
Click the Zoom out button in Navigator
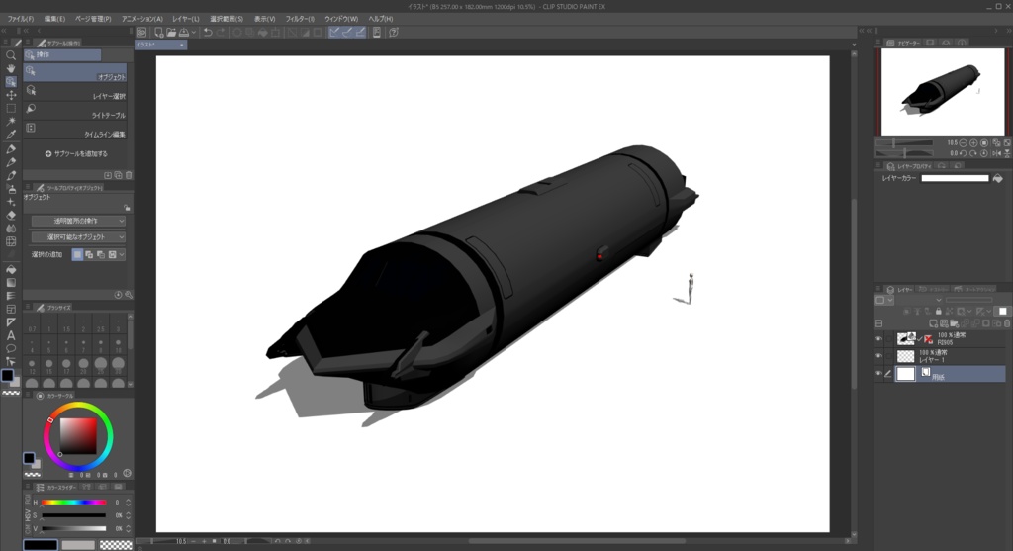coord(964,142)
